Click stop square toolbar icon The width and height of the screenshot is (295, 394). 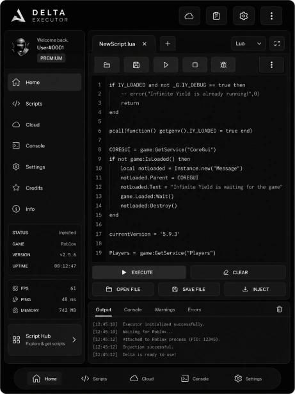tap(195, 65)
